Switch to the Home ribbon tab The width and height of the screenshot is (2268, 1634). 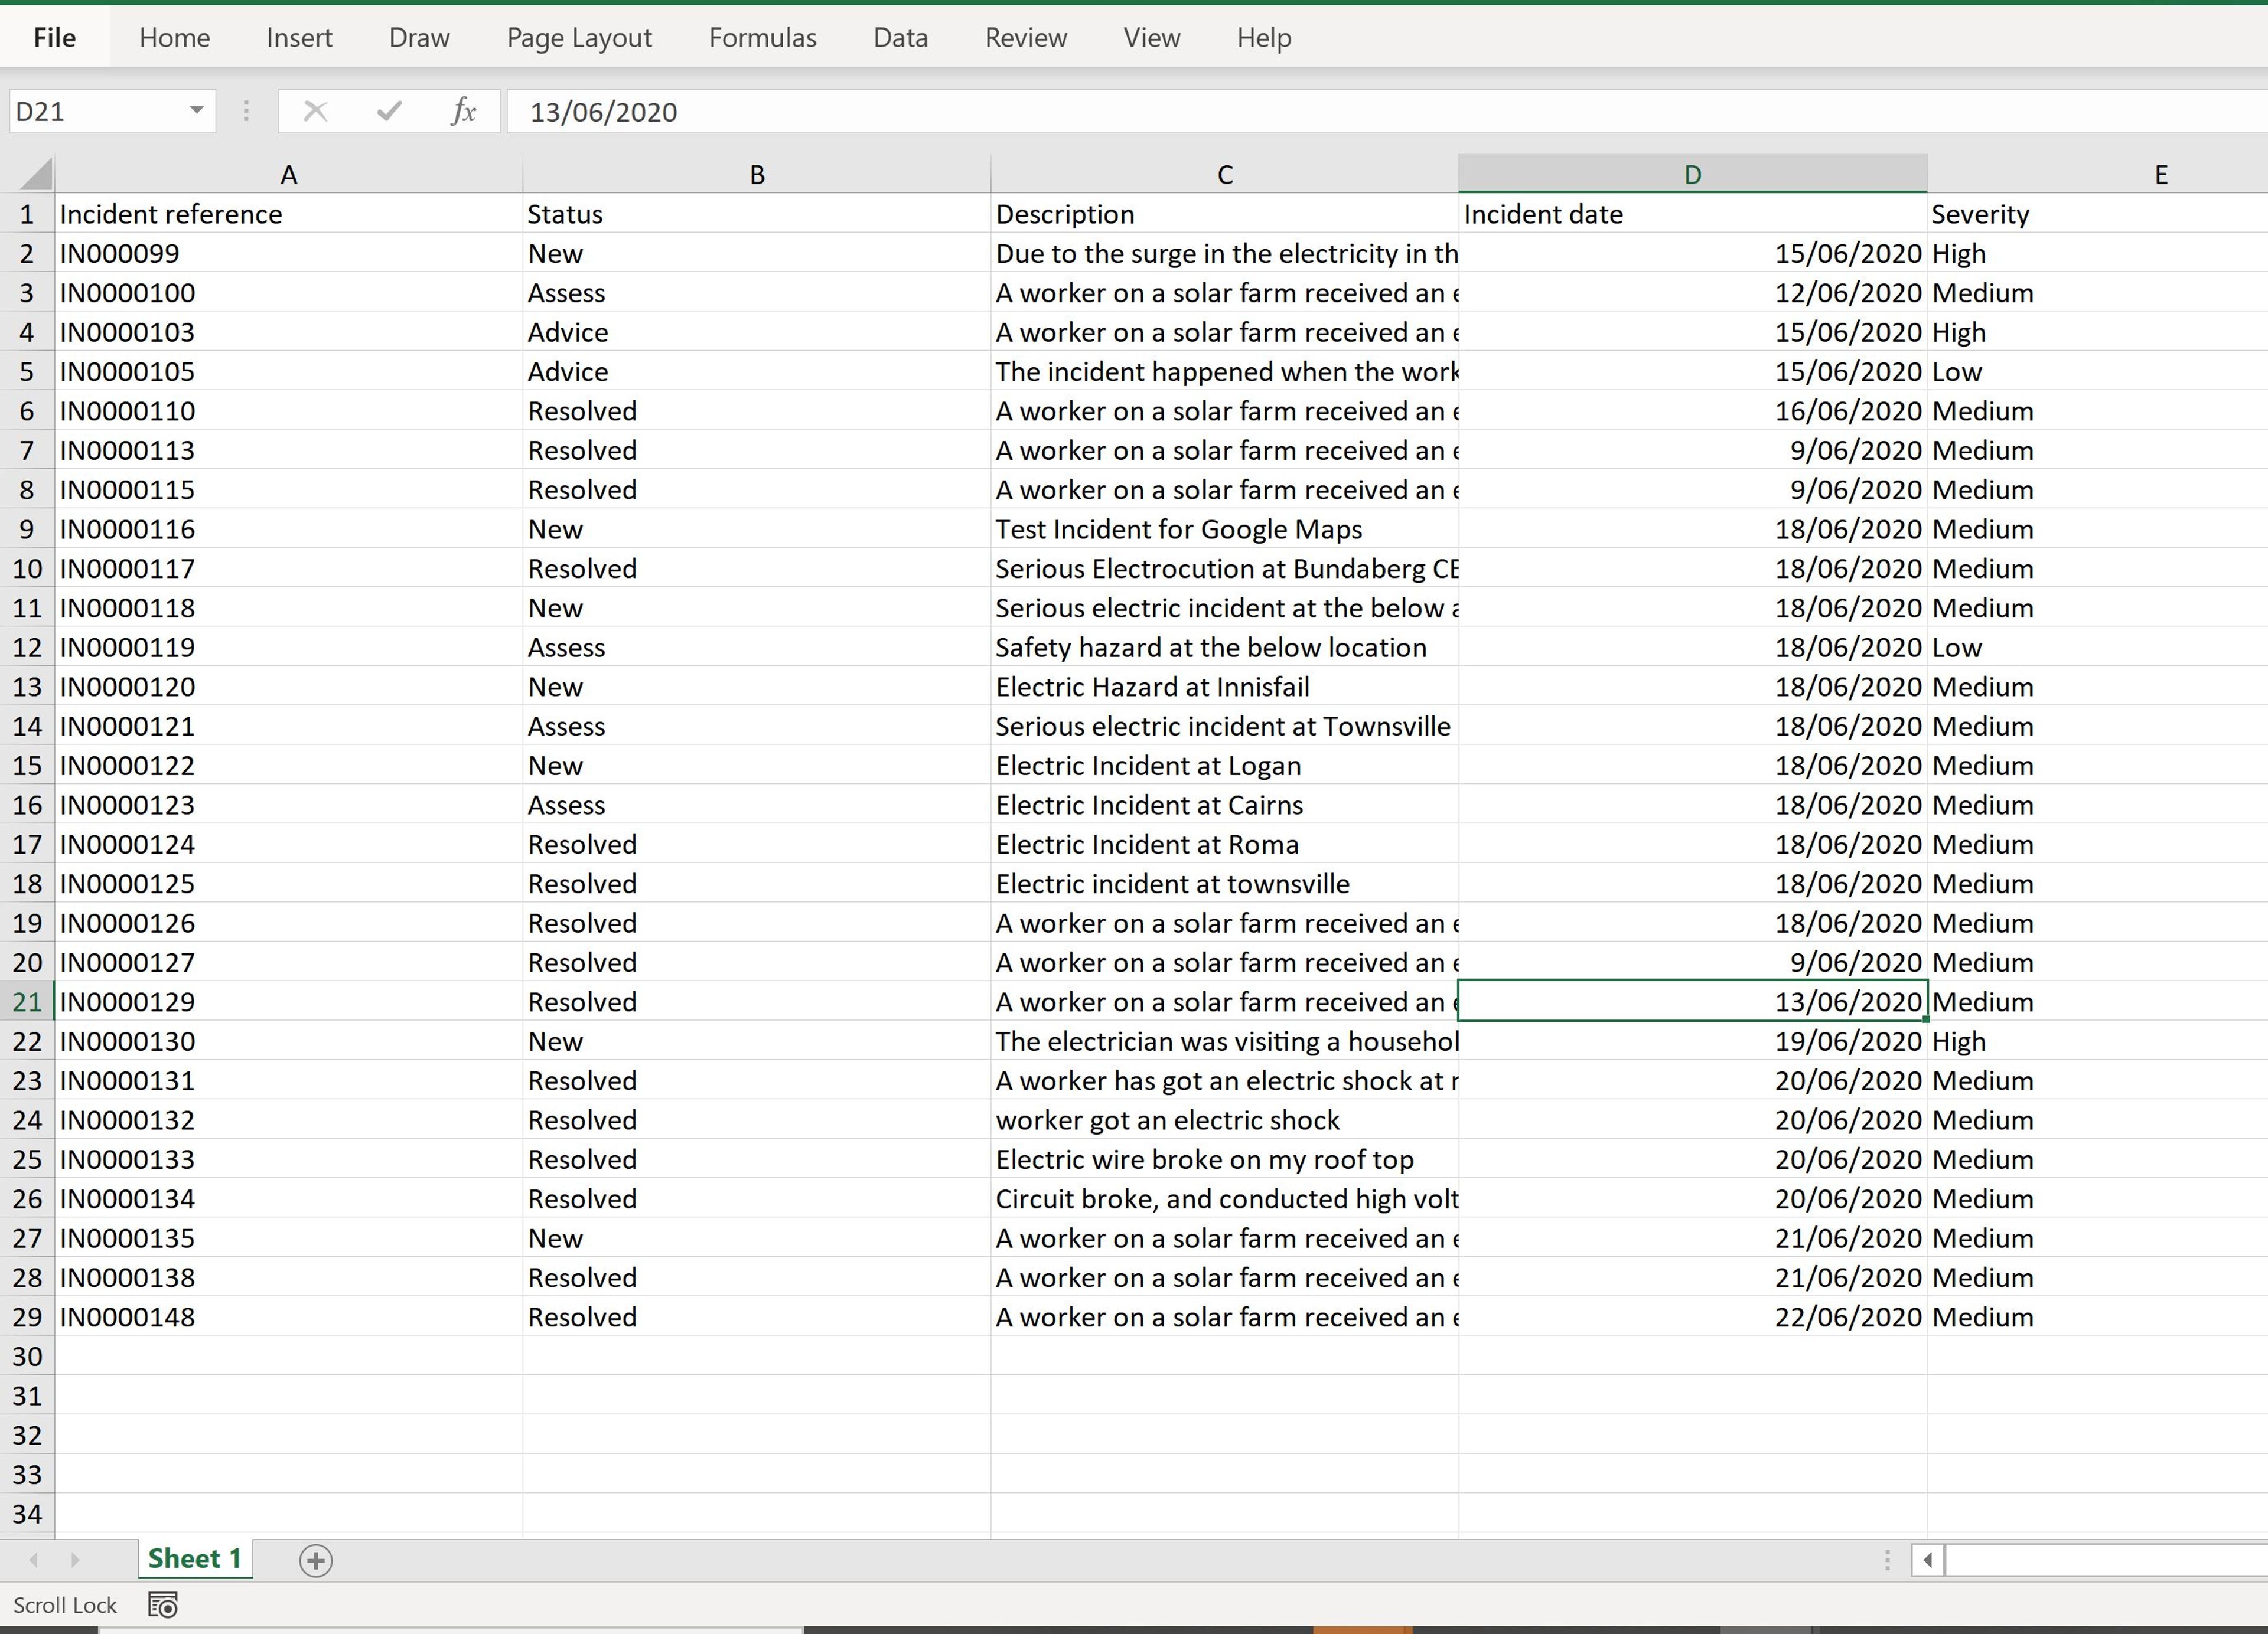pyautogui.click(x=174, y=38)
